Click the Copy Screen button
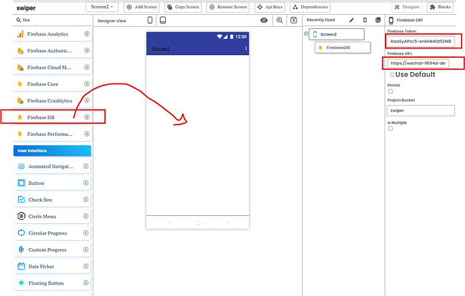Viewport: 465px width, 296px height. (x=183, y=7)
